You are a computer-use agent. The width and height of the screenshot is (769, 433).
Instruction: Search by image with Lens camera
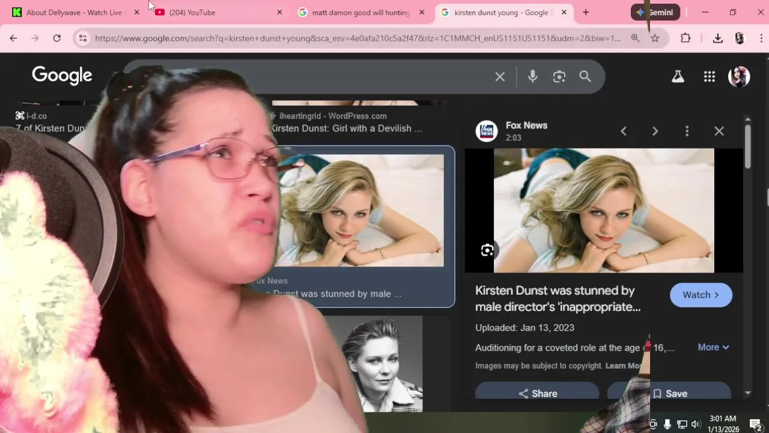(559, 76)
